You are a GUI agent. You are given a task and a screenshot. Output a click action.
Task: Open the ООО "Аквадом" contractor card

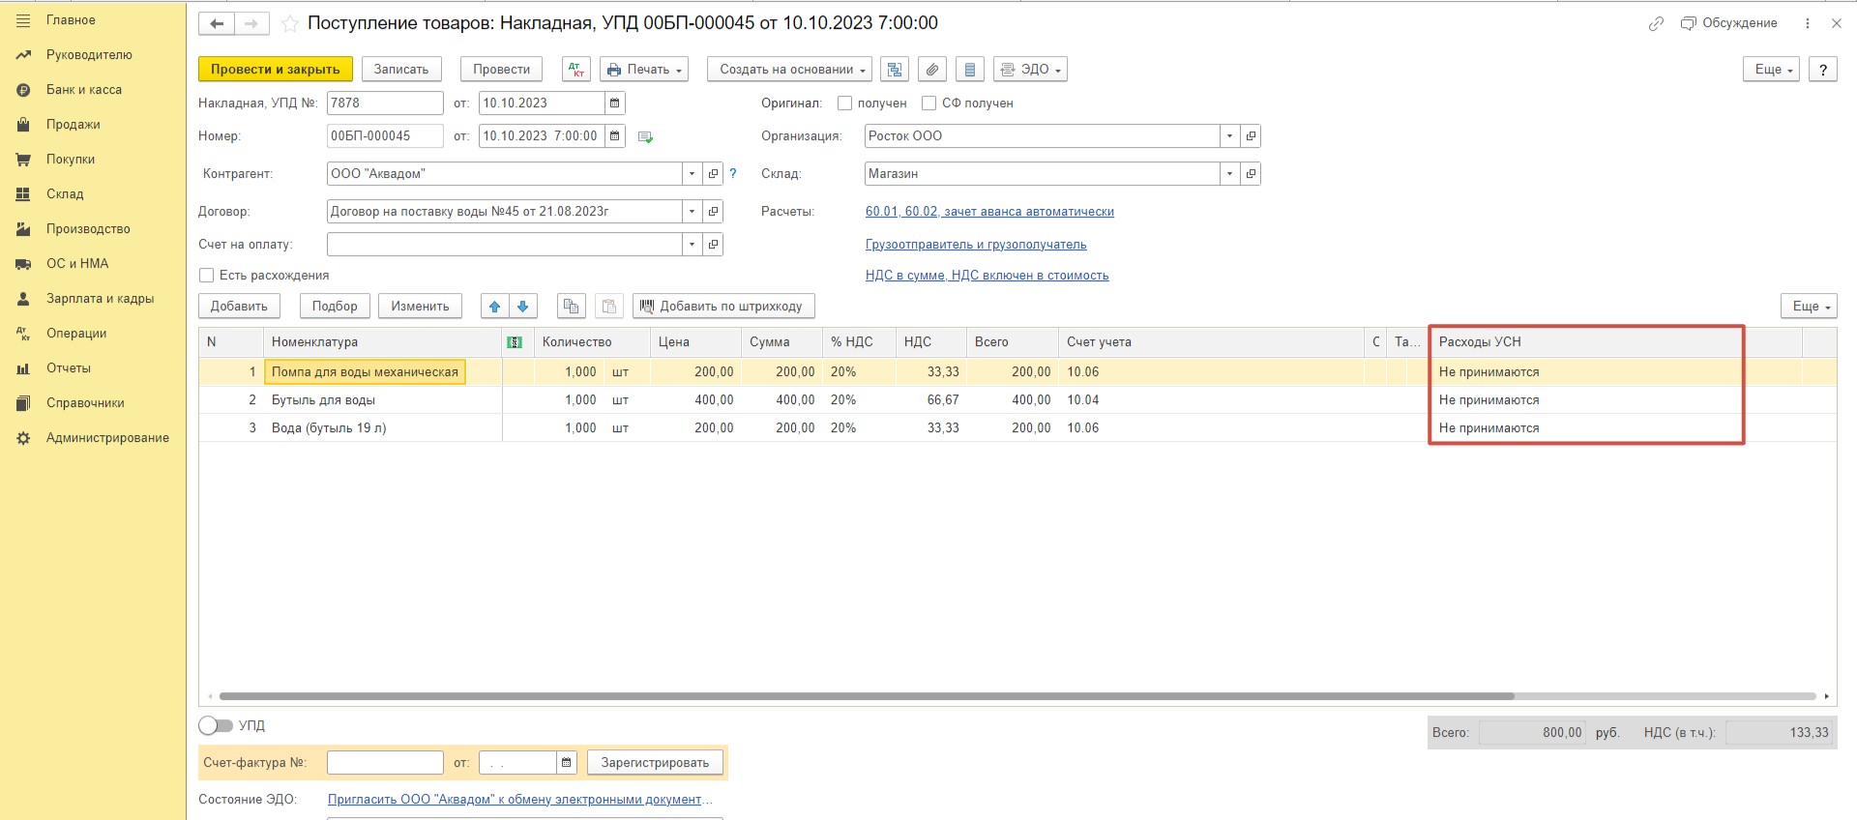713,174
